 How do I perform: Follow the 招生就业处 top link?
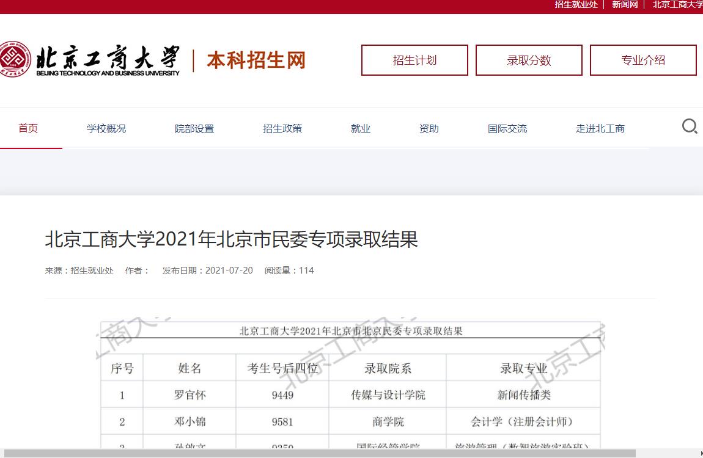coord(576,4)
